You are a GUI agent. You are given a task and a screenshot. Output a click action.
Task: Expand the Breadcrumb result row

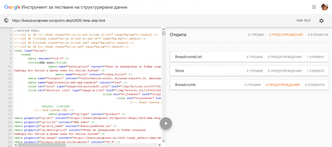coord(249,85)
